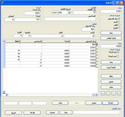Click the الشعبة input field

pos(27,36)
